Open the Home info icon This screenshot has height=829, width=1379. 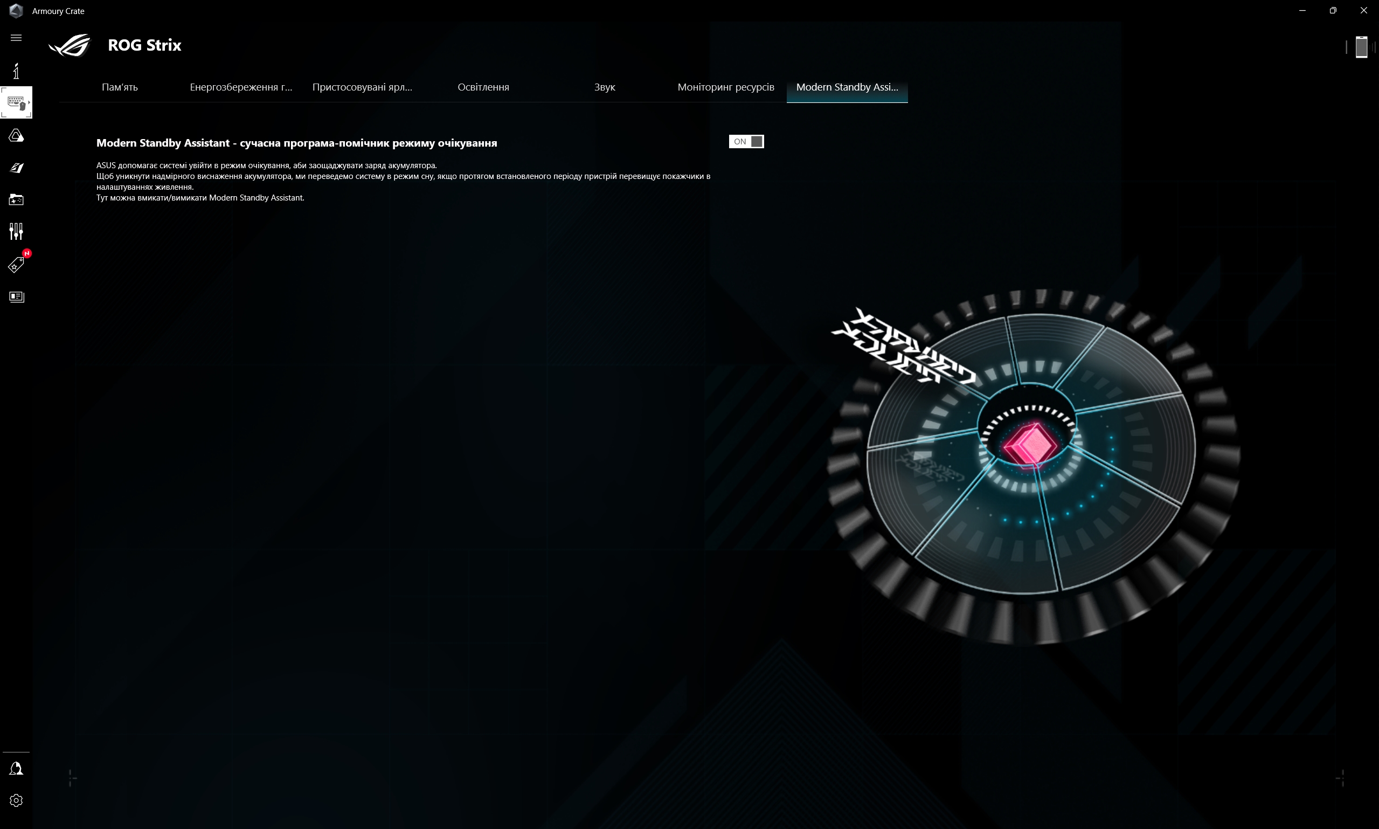16,71
